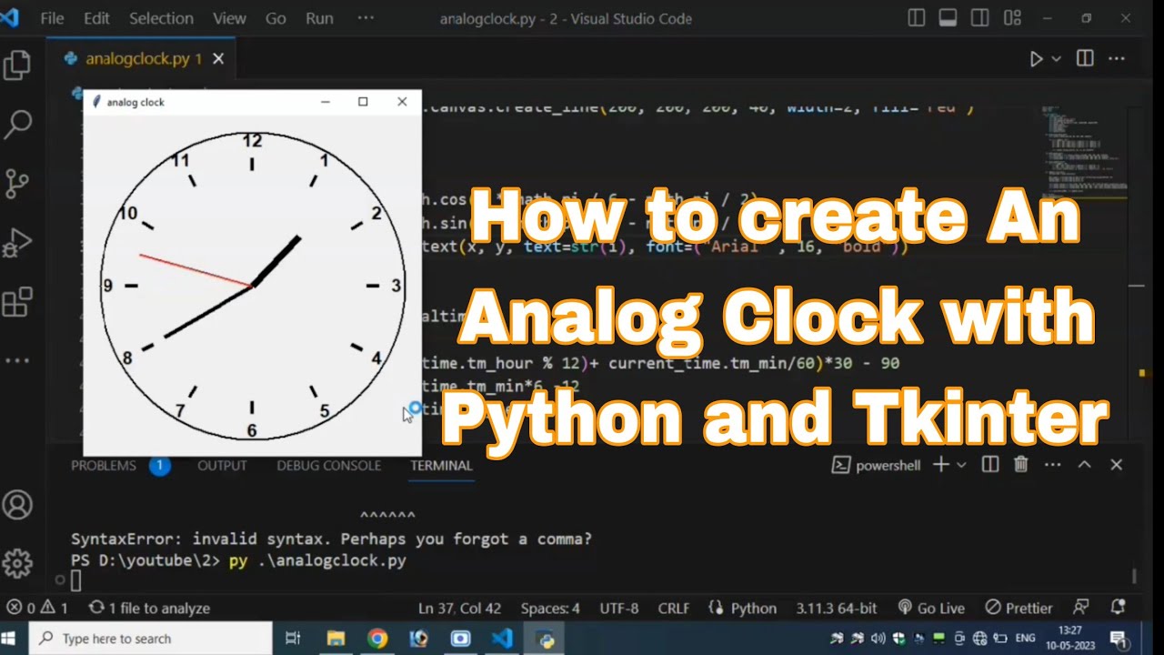Open the feedback icon in status bar

point(1080,608)
